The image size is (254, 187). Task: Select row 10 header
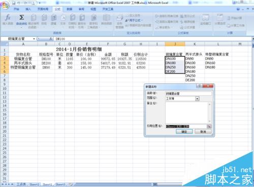(5, 88)
